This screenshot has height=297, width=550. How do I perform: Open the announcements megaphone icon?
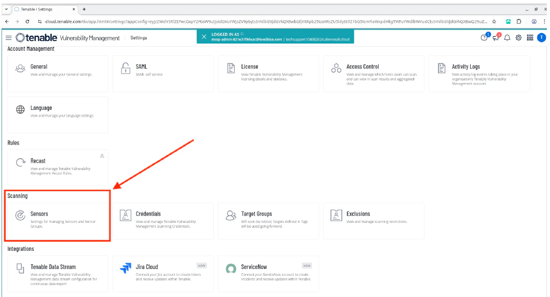tap(496, 37)
